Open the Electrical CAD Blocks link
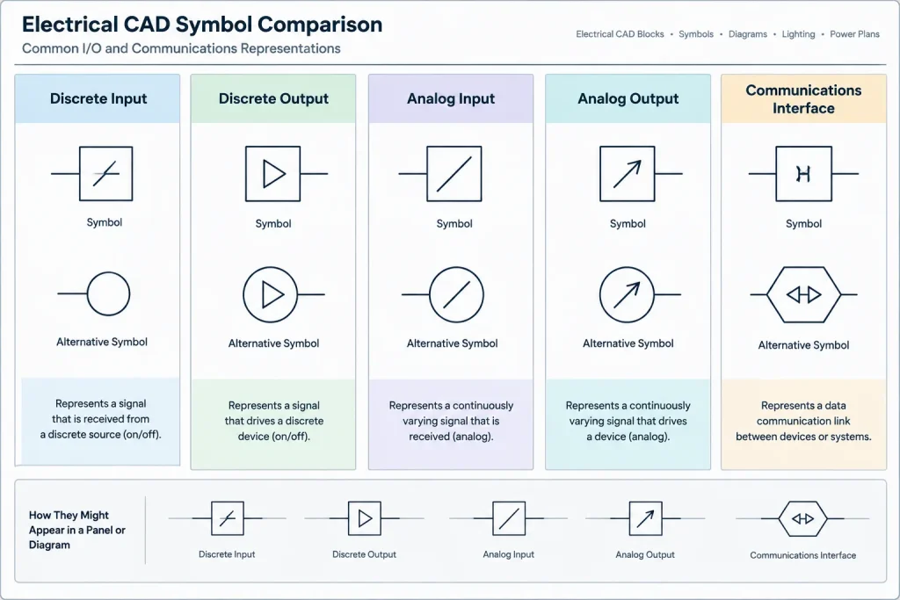This screenshot has width=900, height=600. pyautogui.click(x=620, y=34)
